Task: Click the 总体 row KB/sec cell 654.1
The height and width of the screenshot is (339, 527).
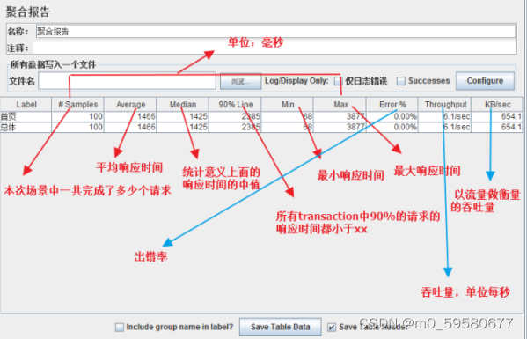Action: (497, 127)
